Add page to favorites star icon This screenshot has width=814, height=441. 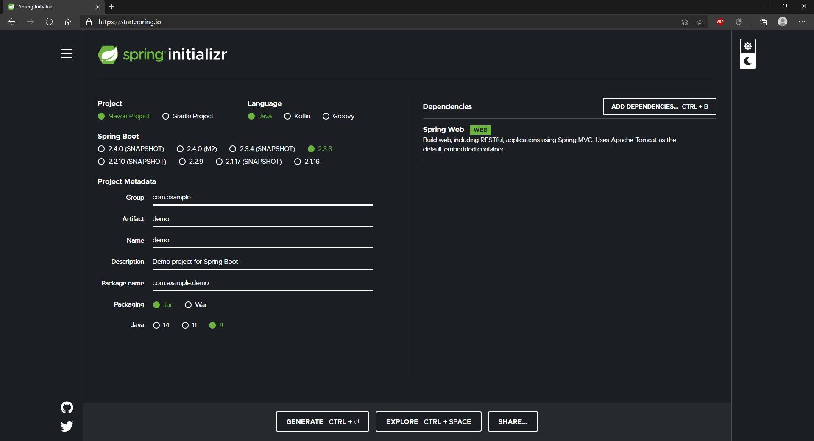700,22
